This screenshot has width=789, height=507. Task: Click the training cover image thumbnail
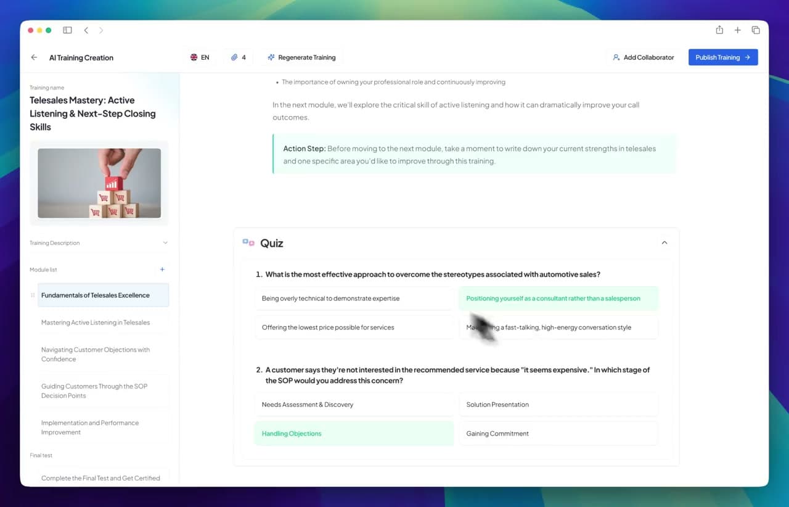(x=99, y=183)
